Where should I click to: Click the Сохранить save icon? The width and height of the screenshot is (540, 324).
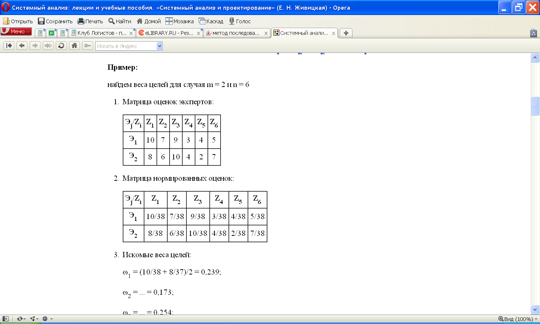point(41,21)
